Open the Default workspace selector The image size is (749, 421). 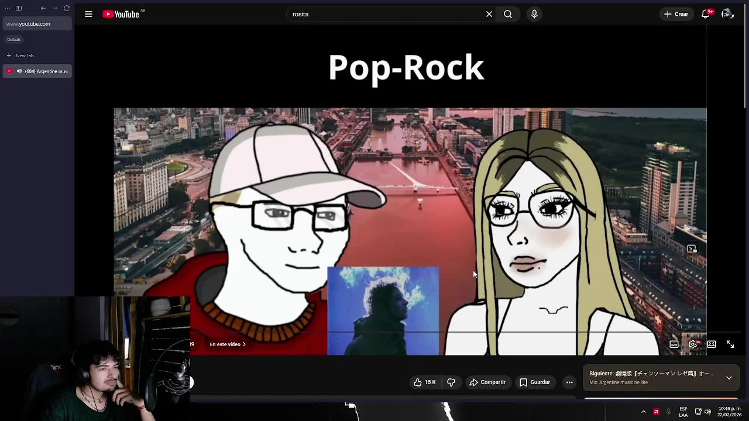coord(14,39)
